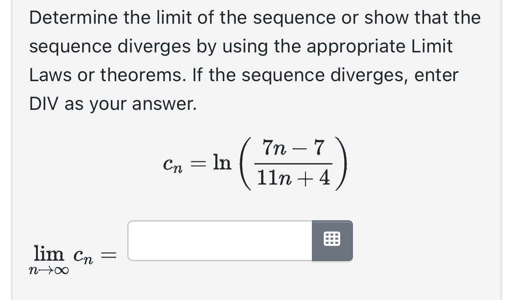Click the rounded gray button beside the text box
513x300 pixels.
click(x=332, y=241)
